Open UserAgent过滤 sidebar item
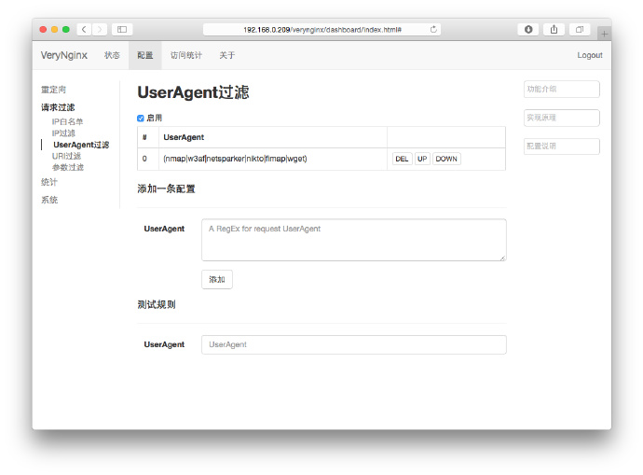This screenshot has height=475, width=643. click(81, 145)
